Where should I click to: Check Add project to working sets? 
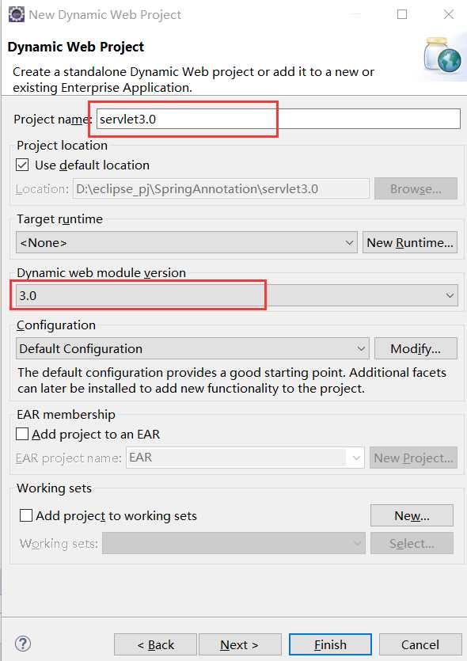click(x=26, y=515)
